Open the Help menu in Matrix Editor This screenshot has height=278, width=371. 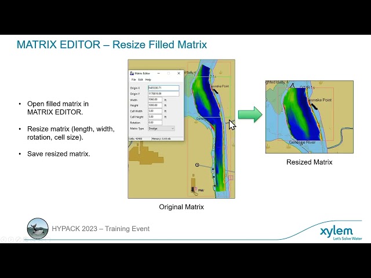(x=148, y=80)
